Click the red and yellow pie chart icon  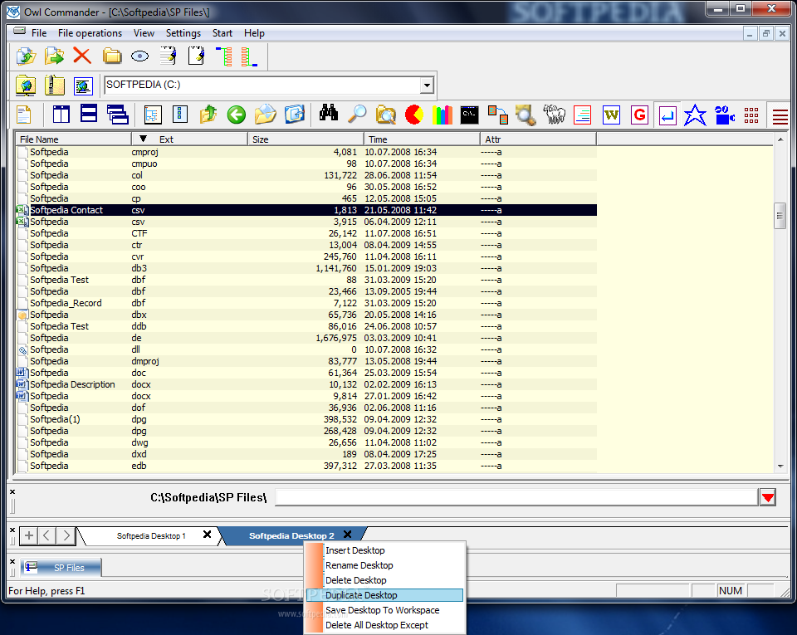point(414,115)
